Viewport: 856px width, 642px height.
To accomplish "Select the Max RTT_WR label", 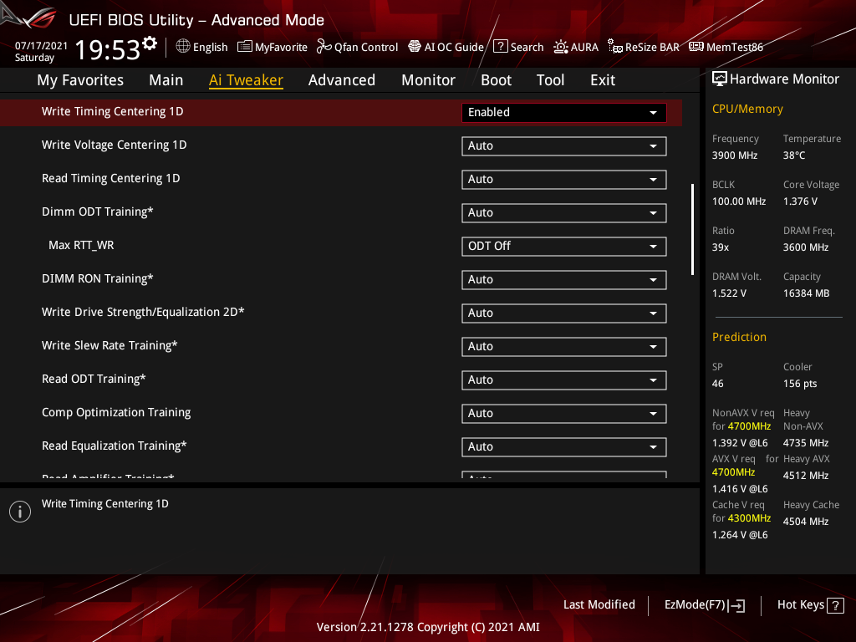I will pyautogui.click(x=81, y=245).
